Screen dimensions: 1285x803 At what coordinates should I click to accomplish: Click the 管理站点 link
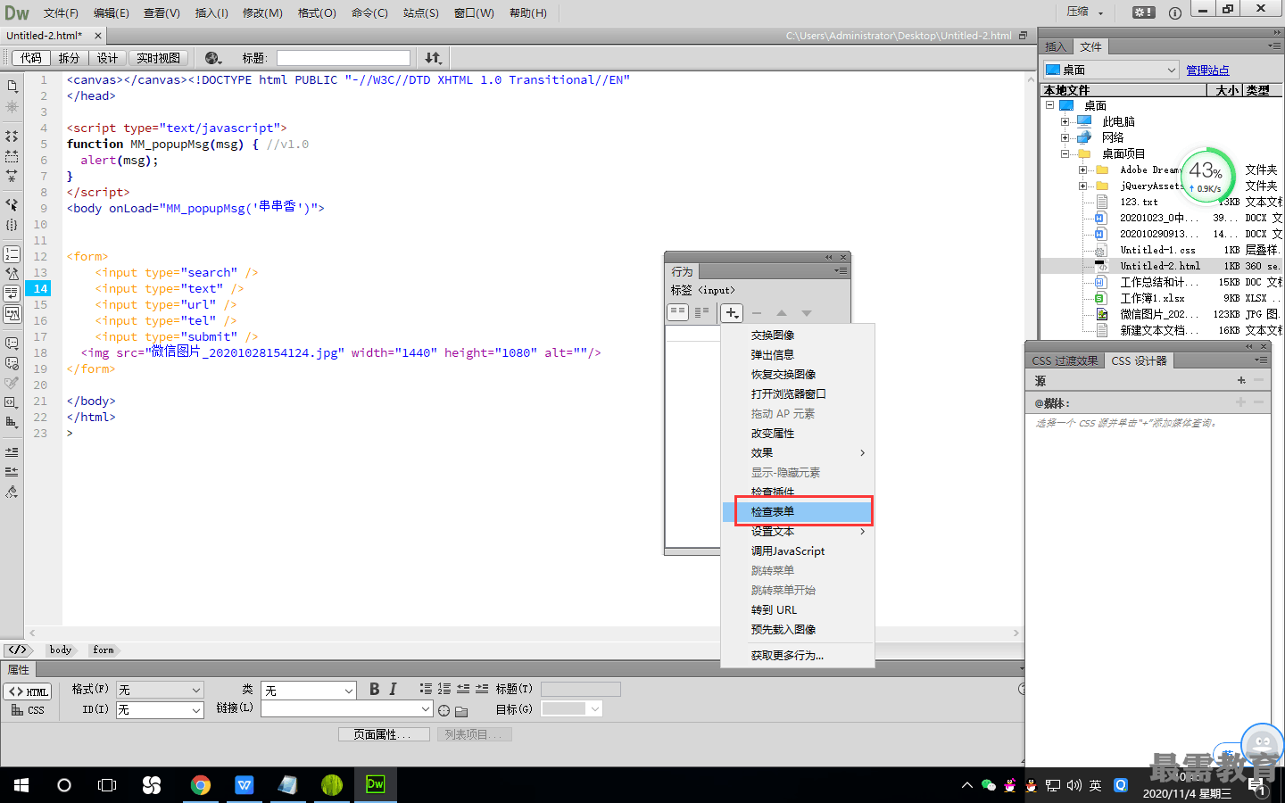point(1207,70)
